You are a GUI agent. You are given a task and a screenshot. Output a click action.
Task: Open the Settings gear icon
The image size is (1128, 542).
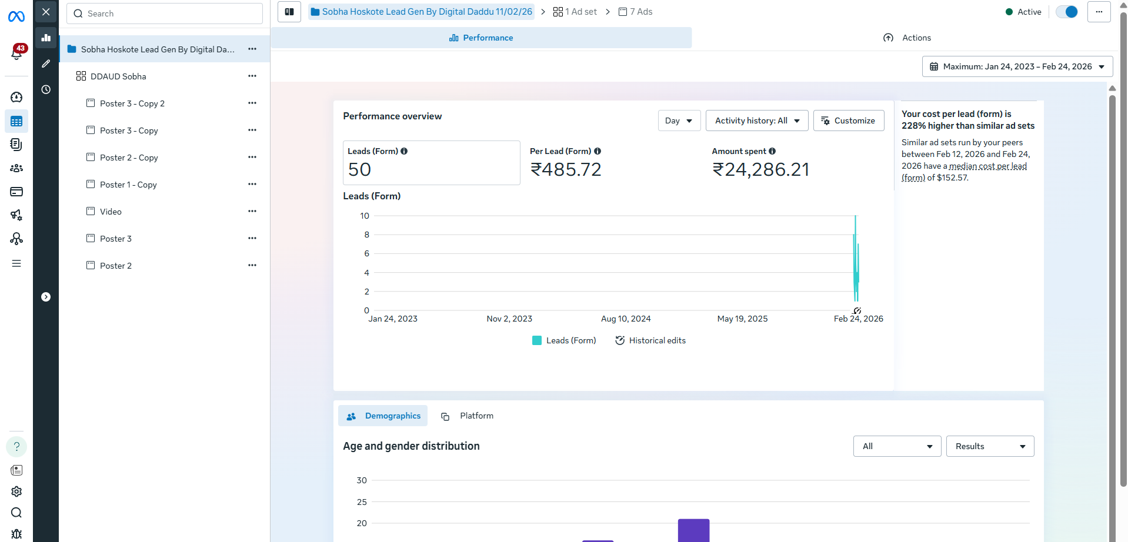(16, 491)
